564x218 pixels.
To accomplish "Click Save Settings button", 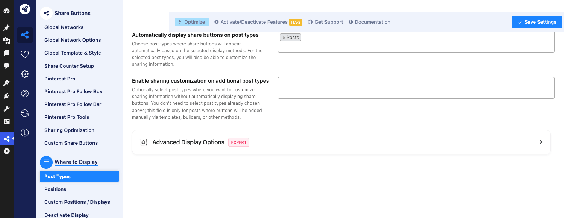I will [537, 22].
